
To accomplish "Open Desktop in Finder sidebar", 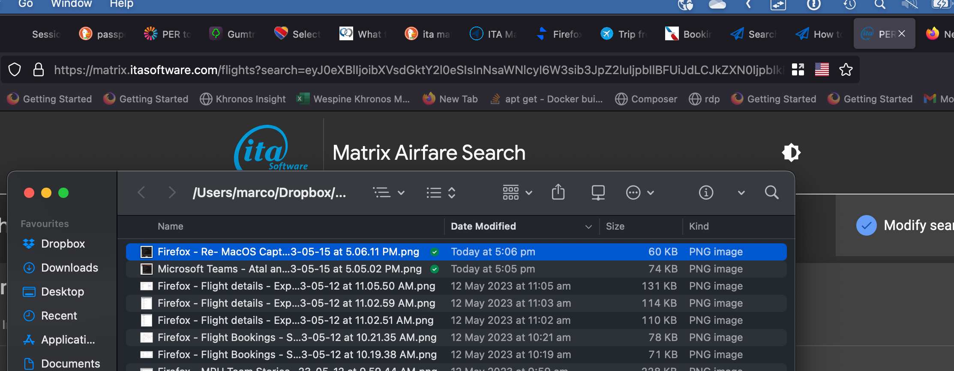I will [x=54, y=292].
